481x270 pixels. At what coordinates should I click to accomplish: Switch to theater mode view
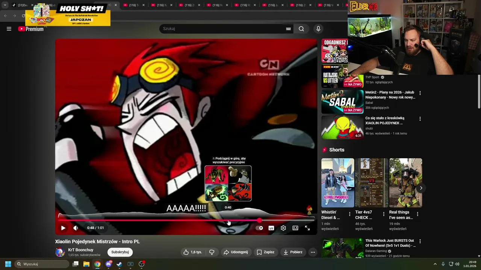click(295, 228)
